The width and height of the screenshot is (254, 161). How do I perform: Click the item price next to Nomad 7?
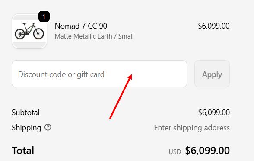[x=214, y=26]
